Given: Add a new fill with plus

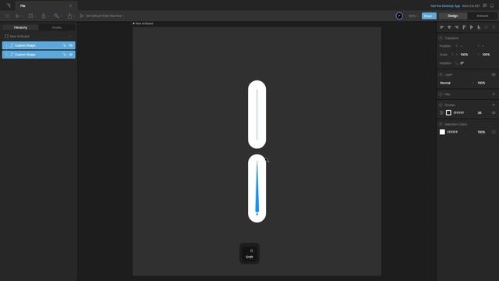Looking at the screenshot, I should click(x=494, y=94).
